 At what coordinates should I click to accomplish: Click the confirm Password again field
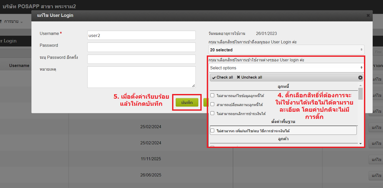pos(142,59)
